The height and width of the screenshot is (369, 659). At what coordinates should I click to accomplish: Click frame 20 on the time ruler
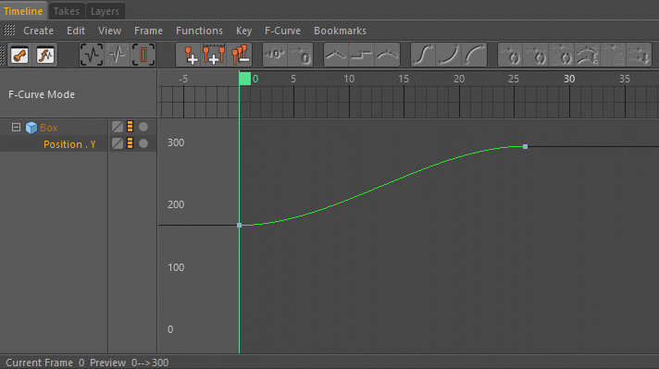pos(459,79)
